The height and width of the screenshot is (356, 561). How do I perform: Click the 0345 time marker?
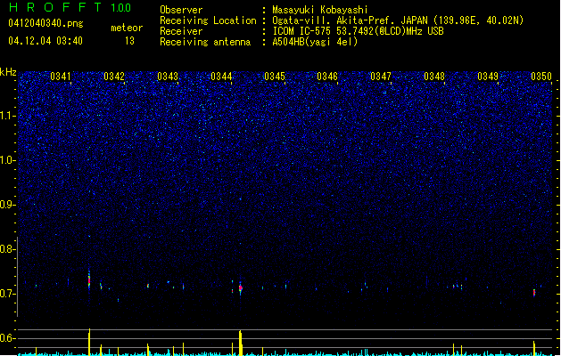click(275, 77)
